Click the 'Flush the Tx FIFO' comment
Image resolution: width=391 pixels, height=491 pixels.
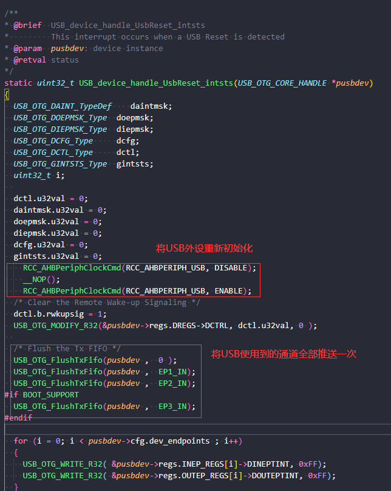(67, 349)
